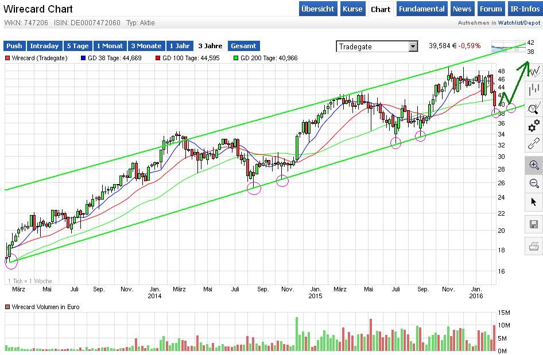Save the chart with floppy disk icon
This screenshot has width=543, height=355.
pyautogui.click(x=534, y=224)
